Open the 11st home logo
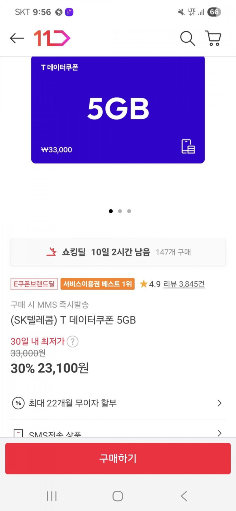Screen dimensions: 236x511 52,38
